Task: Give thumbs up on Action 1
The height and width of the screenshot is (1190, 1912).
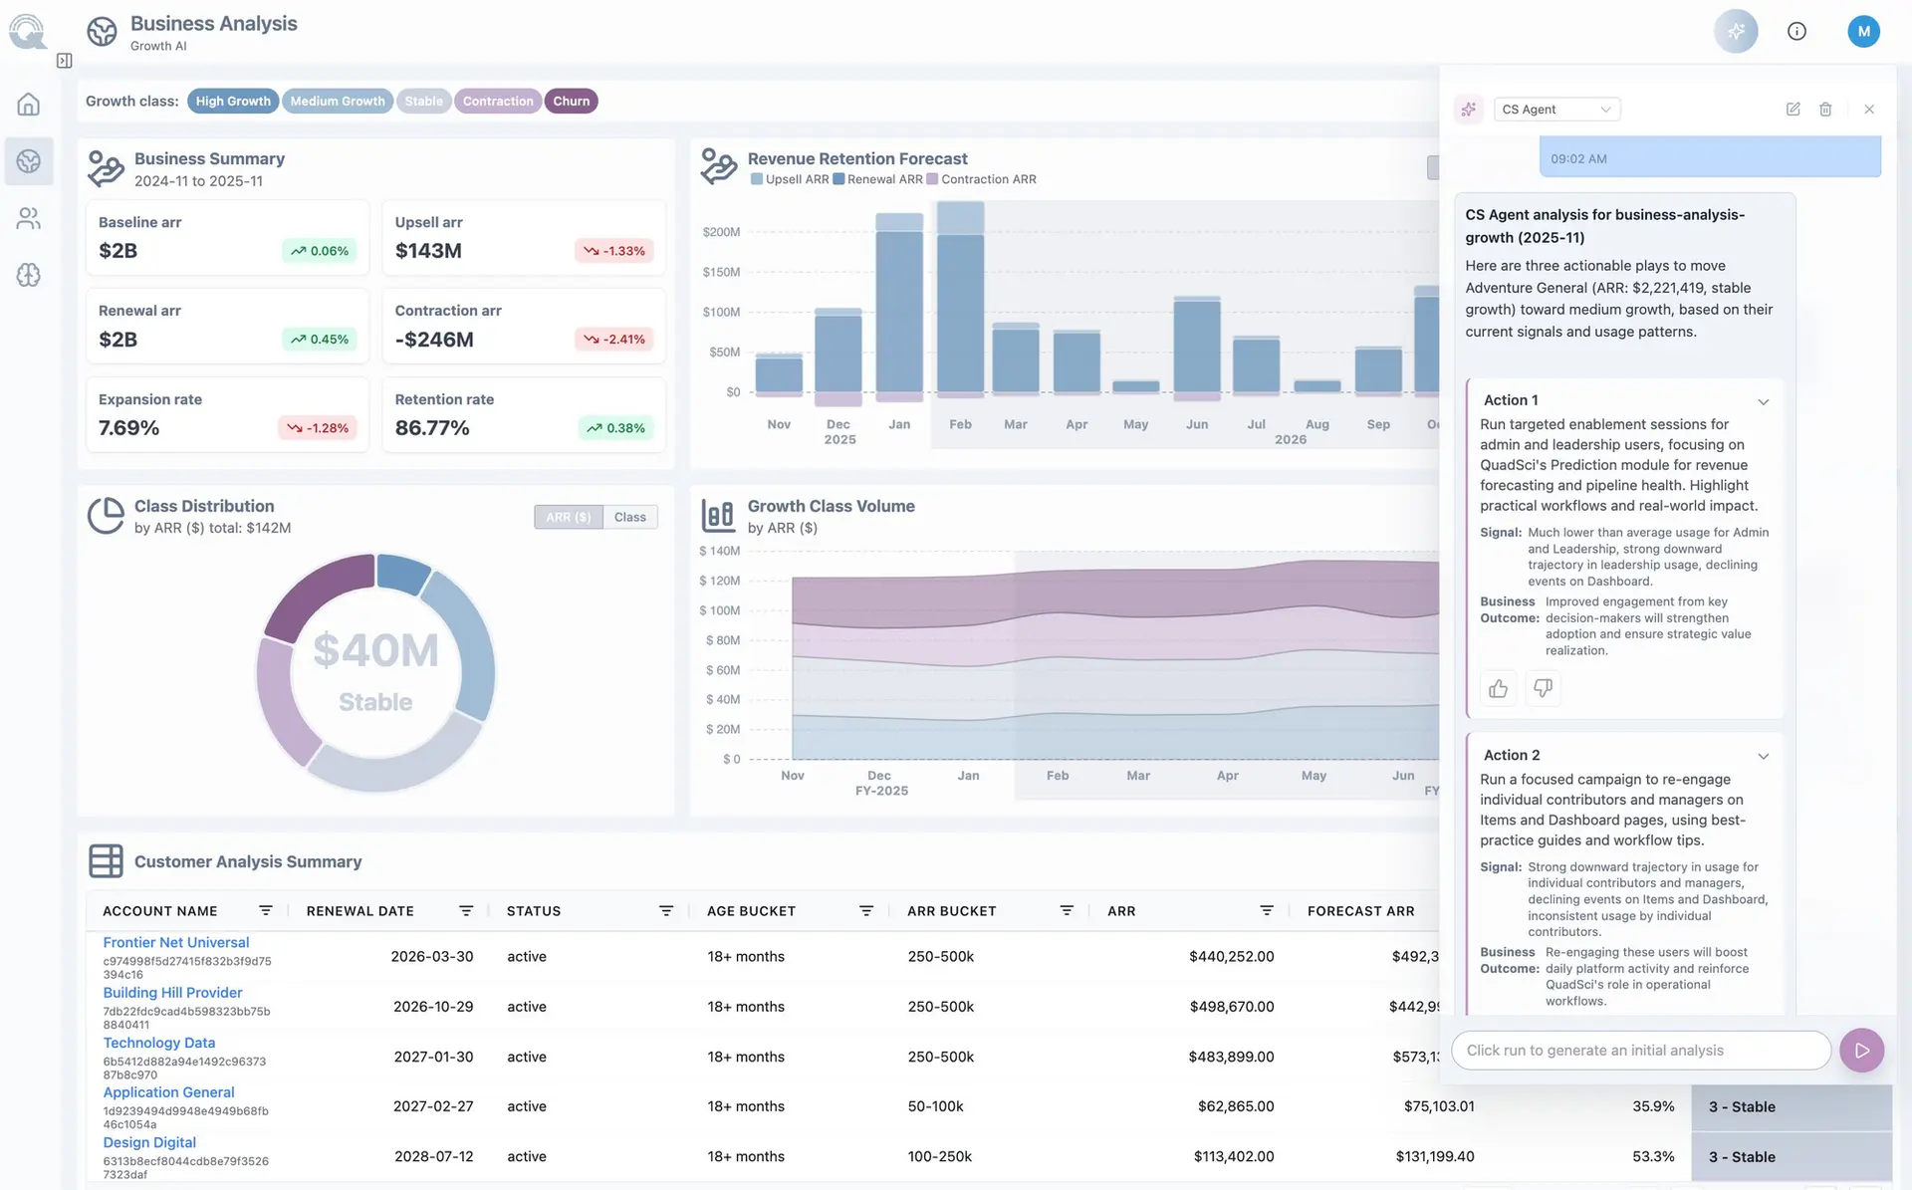Action: (1498, 688)
